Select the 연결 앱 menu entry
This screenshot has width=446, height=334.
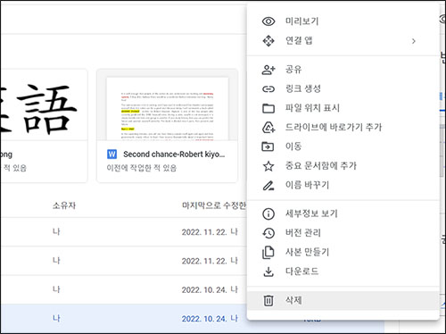tap(343, 41)
